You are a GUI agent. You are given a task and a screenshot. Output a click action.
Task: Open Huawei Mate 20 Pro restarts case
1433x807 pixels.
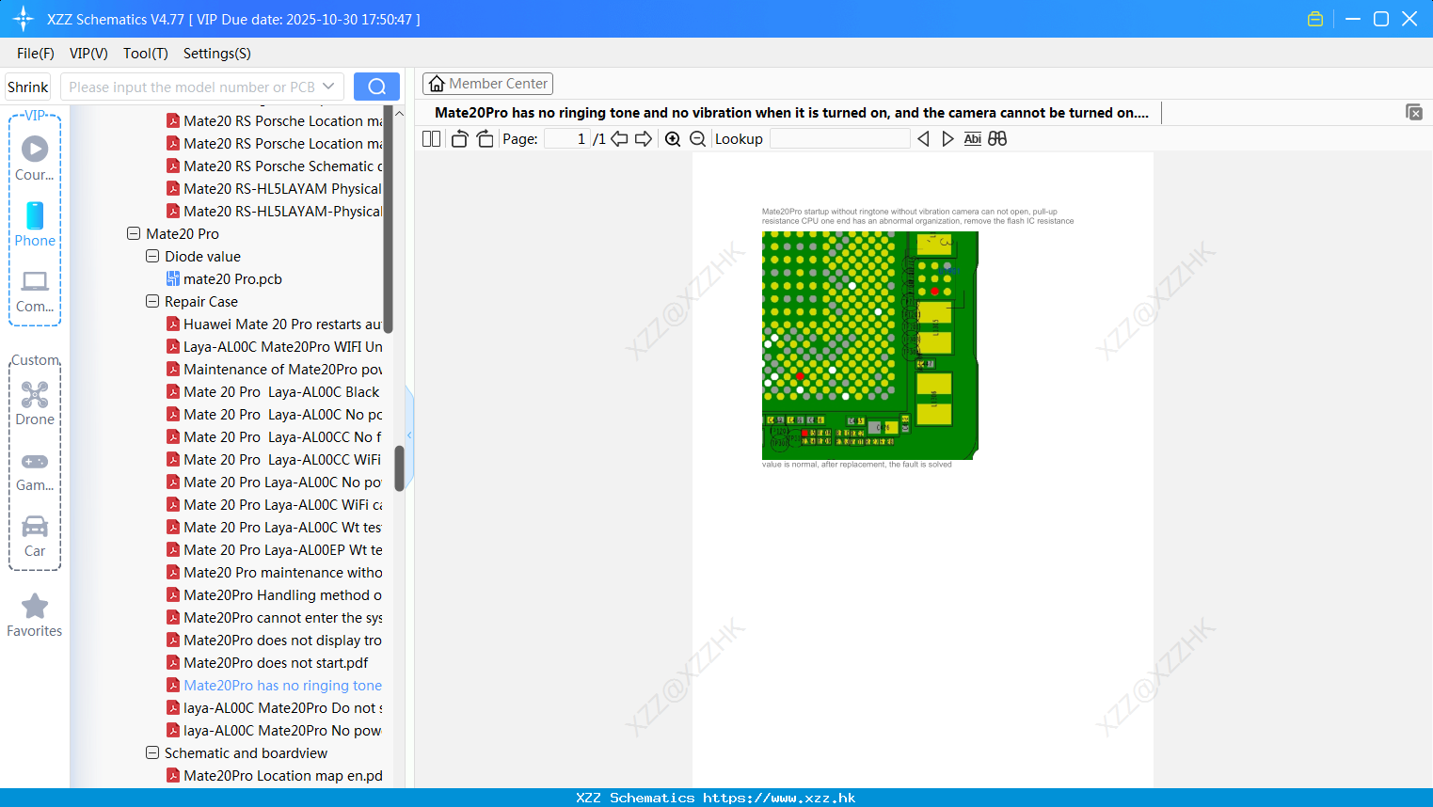tap(282, 324)
